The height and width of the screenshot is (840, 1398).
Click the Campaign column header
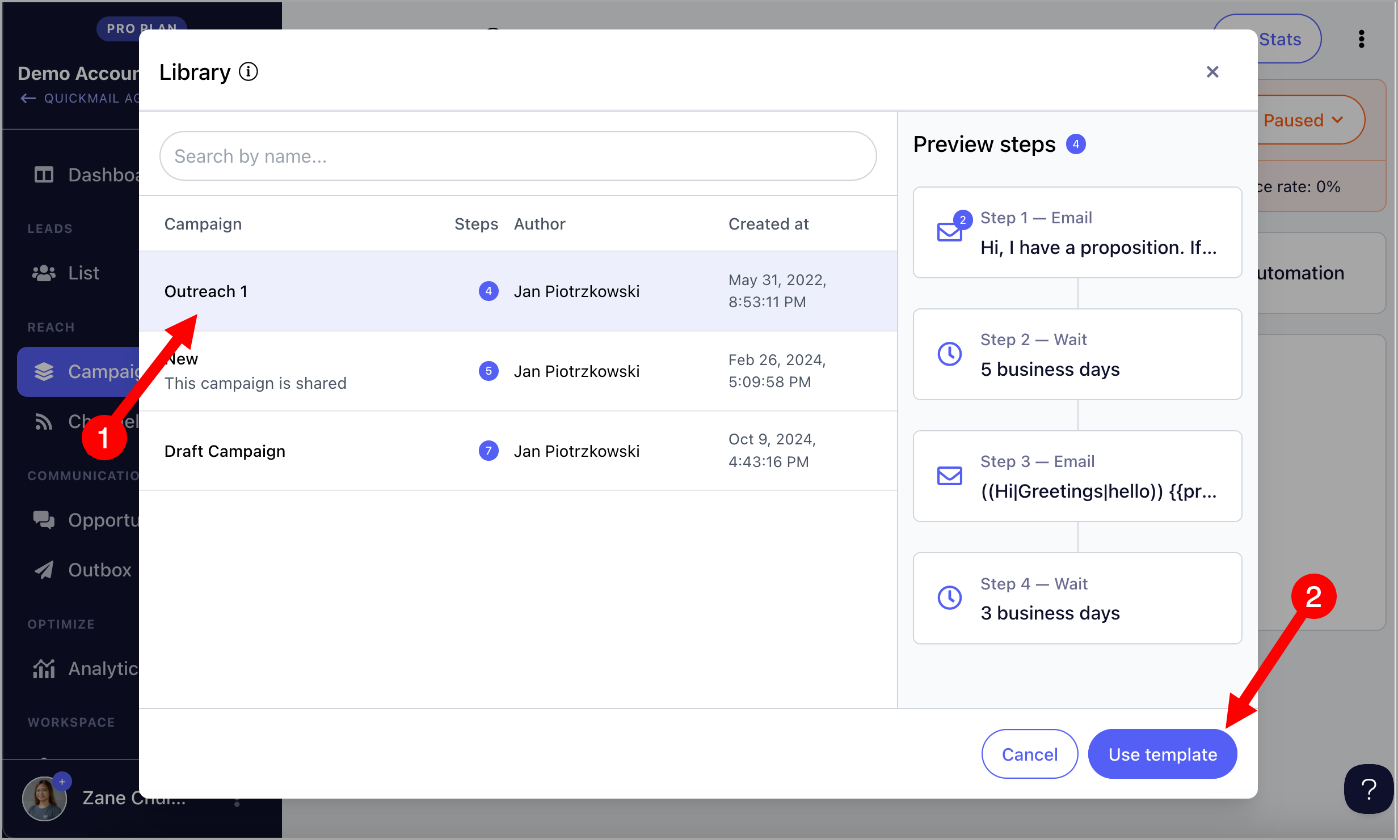[x=203, y=224]
